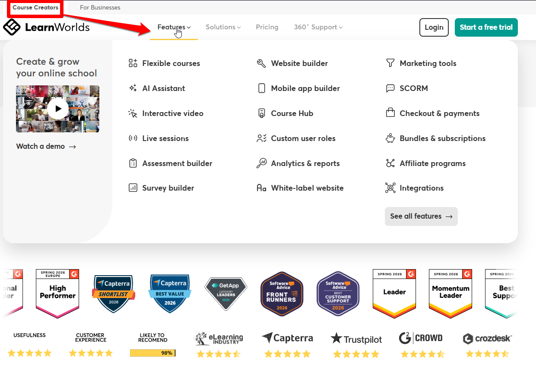
Task: Expand the Solutions dropdown menu
Action: tap(223, 27)
